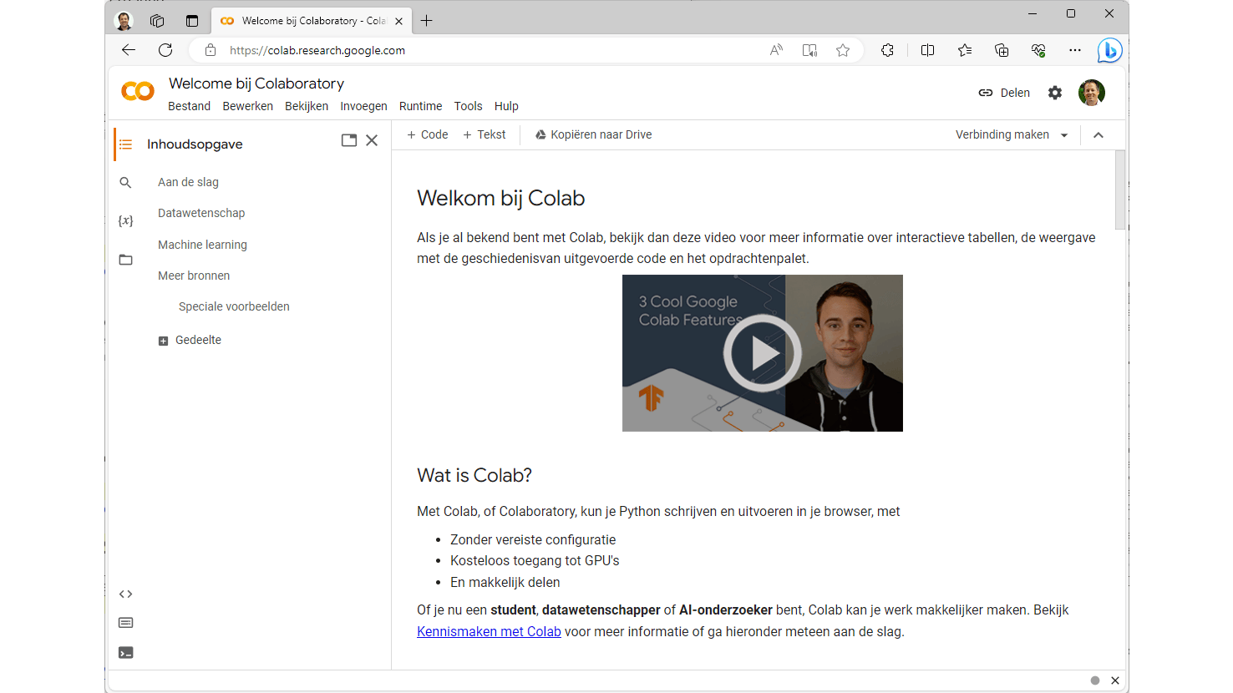Open the connection options dropdown arrow

coord(1064,135)
